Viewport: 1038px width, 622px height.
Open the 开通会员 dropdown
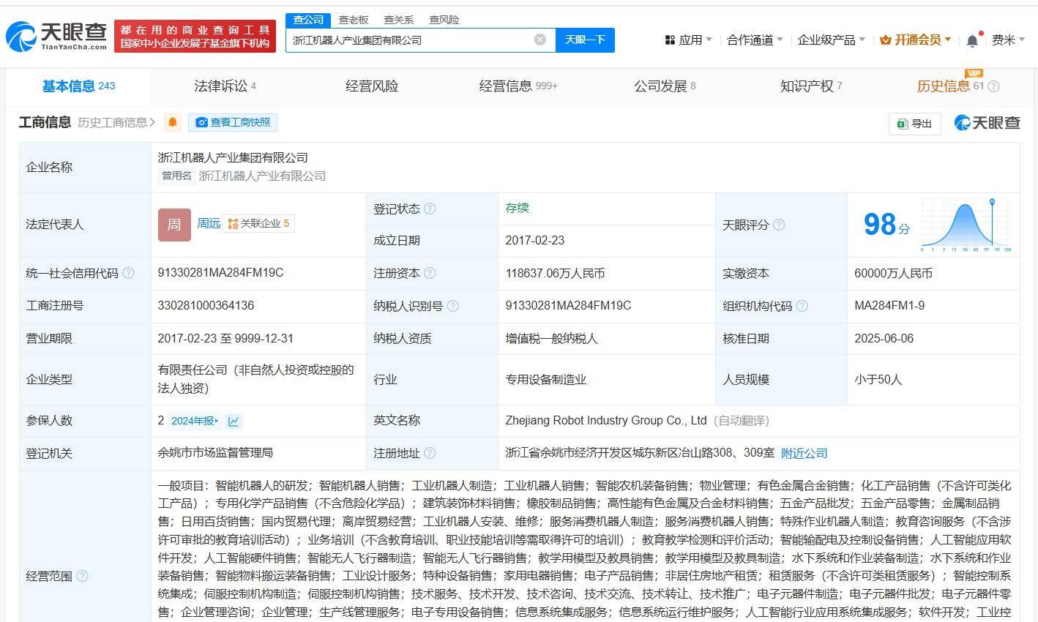(x=916, y=40)
